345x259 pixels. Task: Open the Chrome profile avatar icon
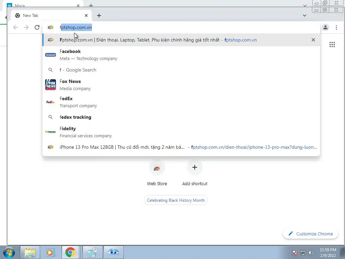coord(325,27)
